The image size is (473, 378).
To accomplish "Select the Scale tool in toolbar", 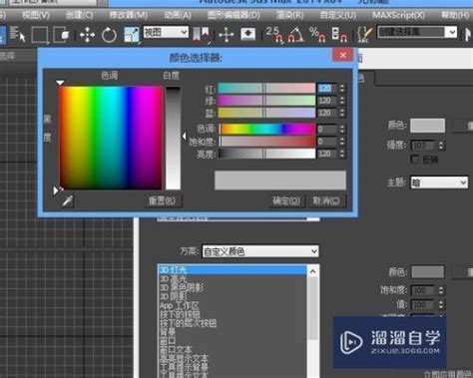I will click(x=132, y=35).
